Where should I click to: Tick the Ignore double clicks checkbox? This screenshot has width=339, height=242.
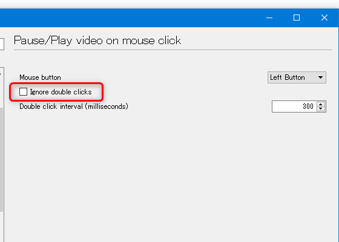tap(23, 91)
